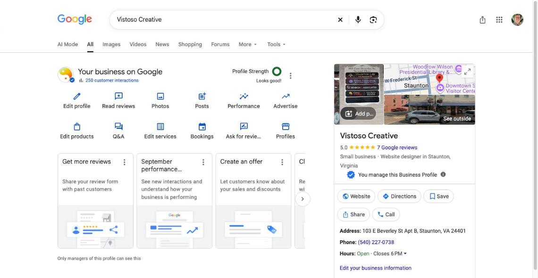538x278 pixels.
Task: Open options on September performance card
Action: (203, 162)
